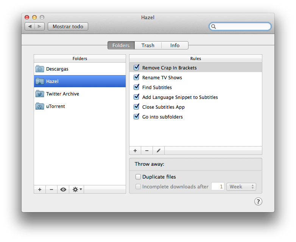Open the Info tab

pos(175,45)
